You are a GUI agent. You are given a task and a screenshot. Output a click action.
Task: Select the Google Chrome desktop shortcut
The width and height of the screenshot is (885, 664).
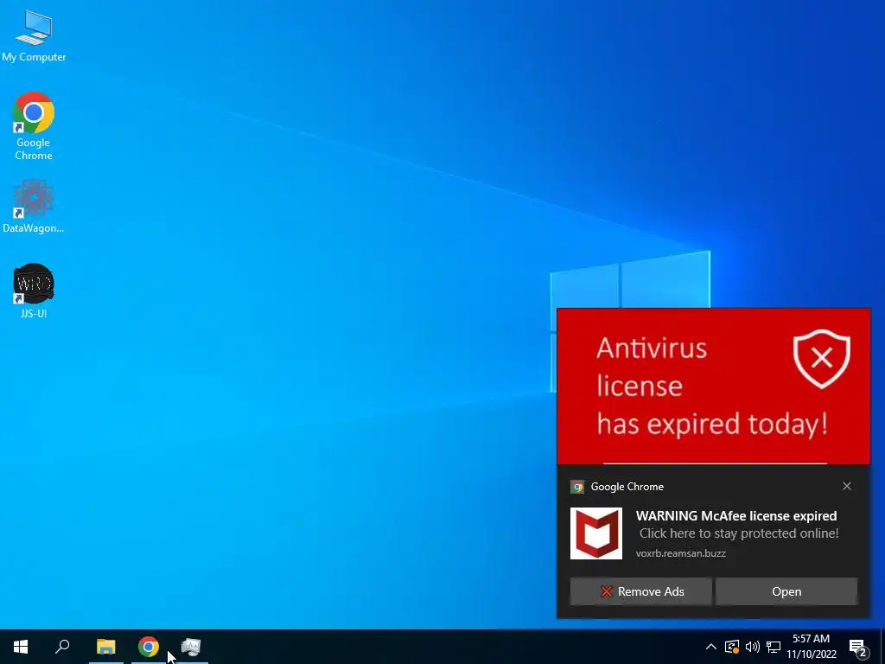pyautogui.click(x=34, y=125)
